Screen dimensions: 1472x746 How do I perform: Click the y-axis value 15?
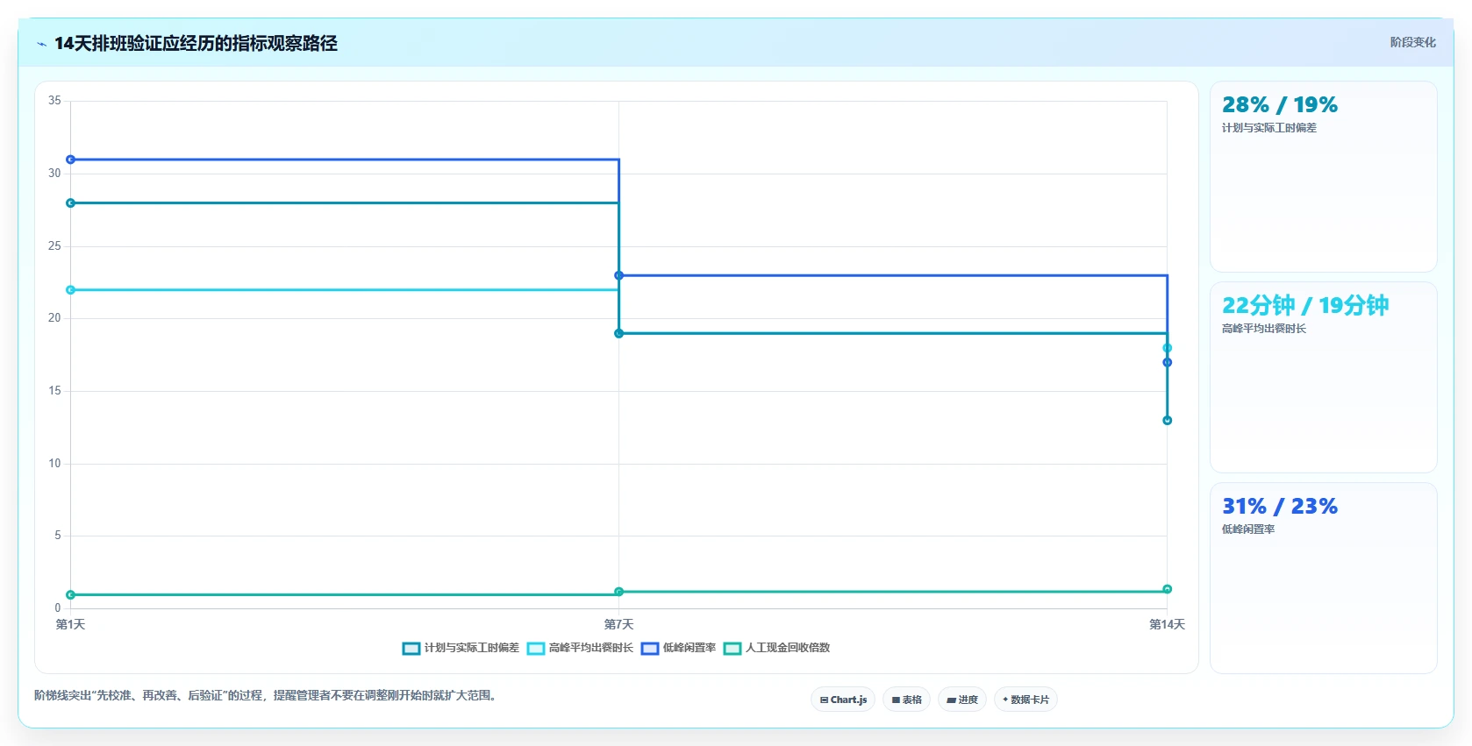coord(54,391)
